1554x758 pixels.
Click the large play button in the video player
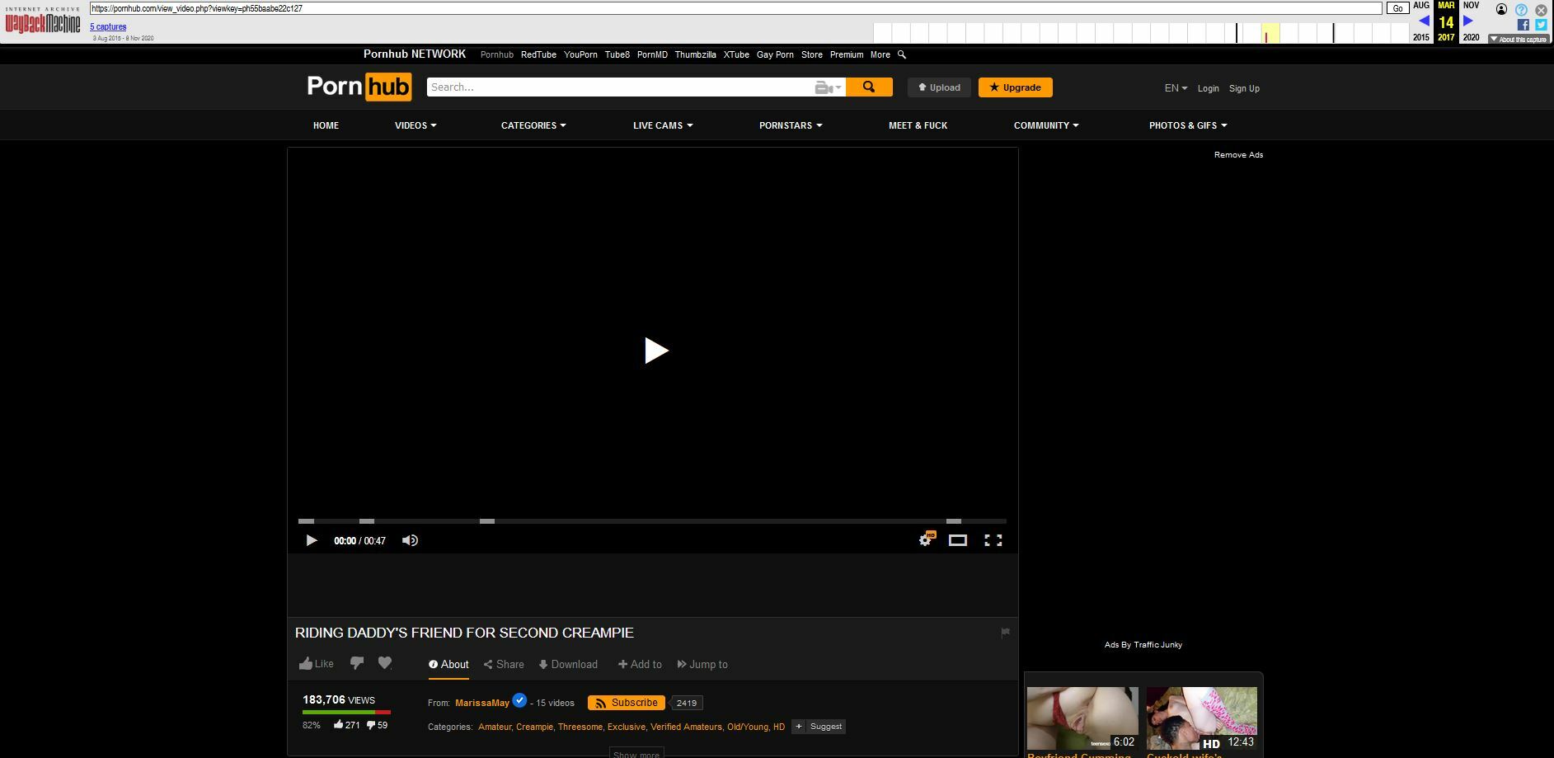(x=656, y=351)
